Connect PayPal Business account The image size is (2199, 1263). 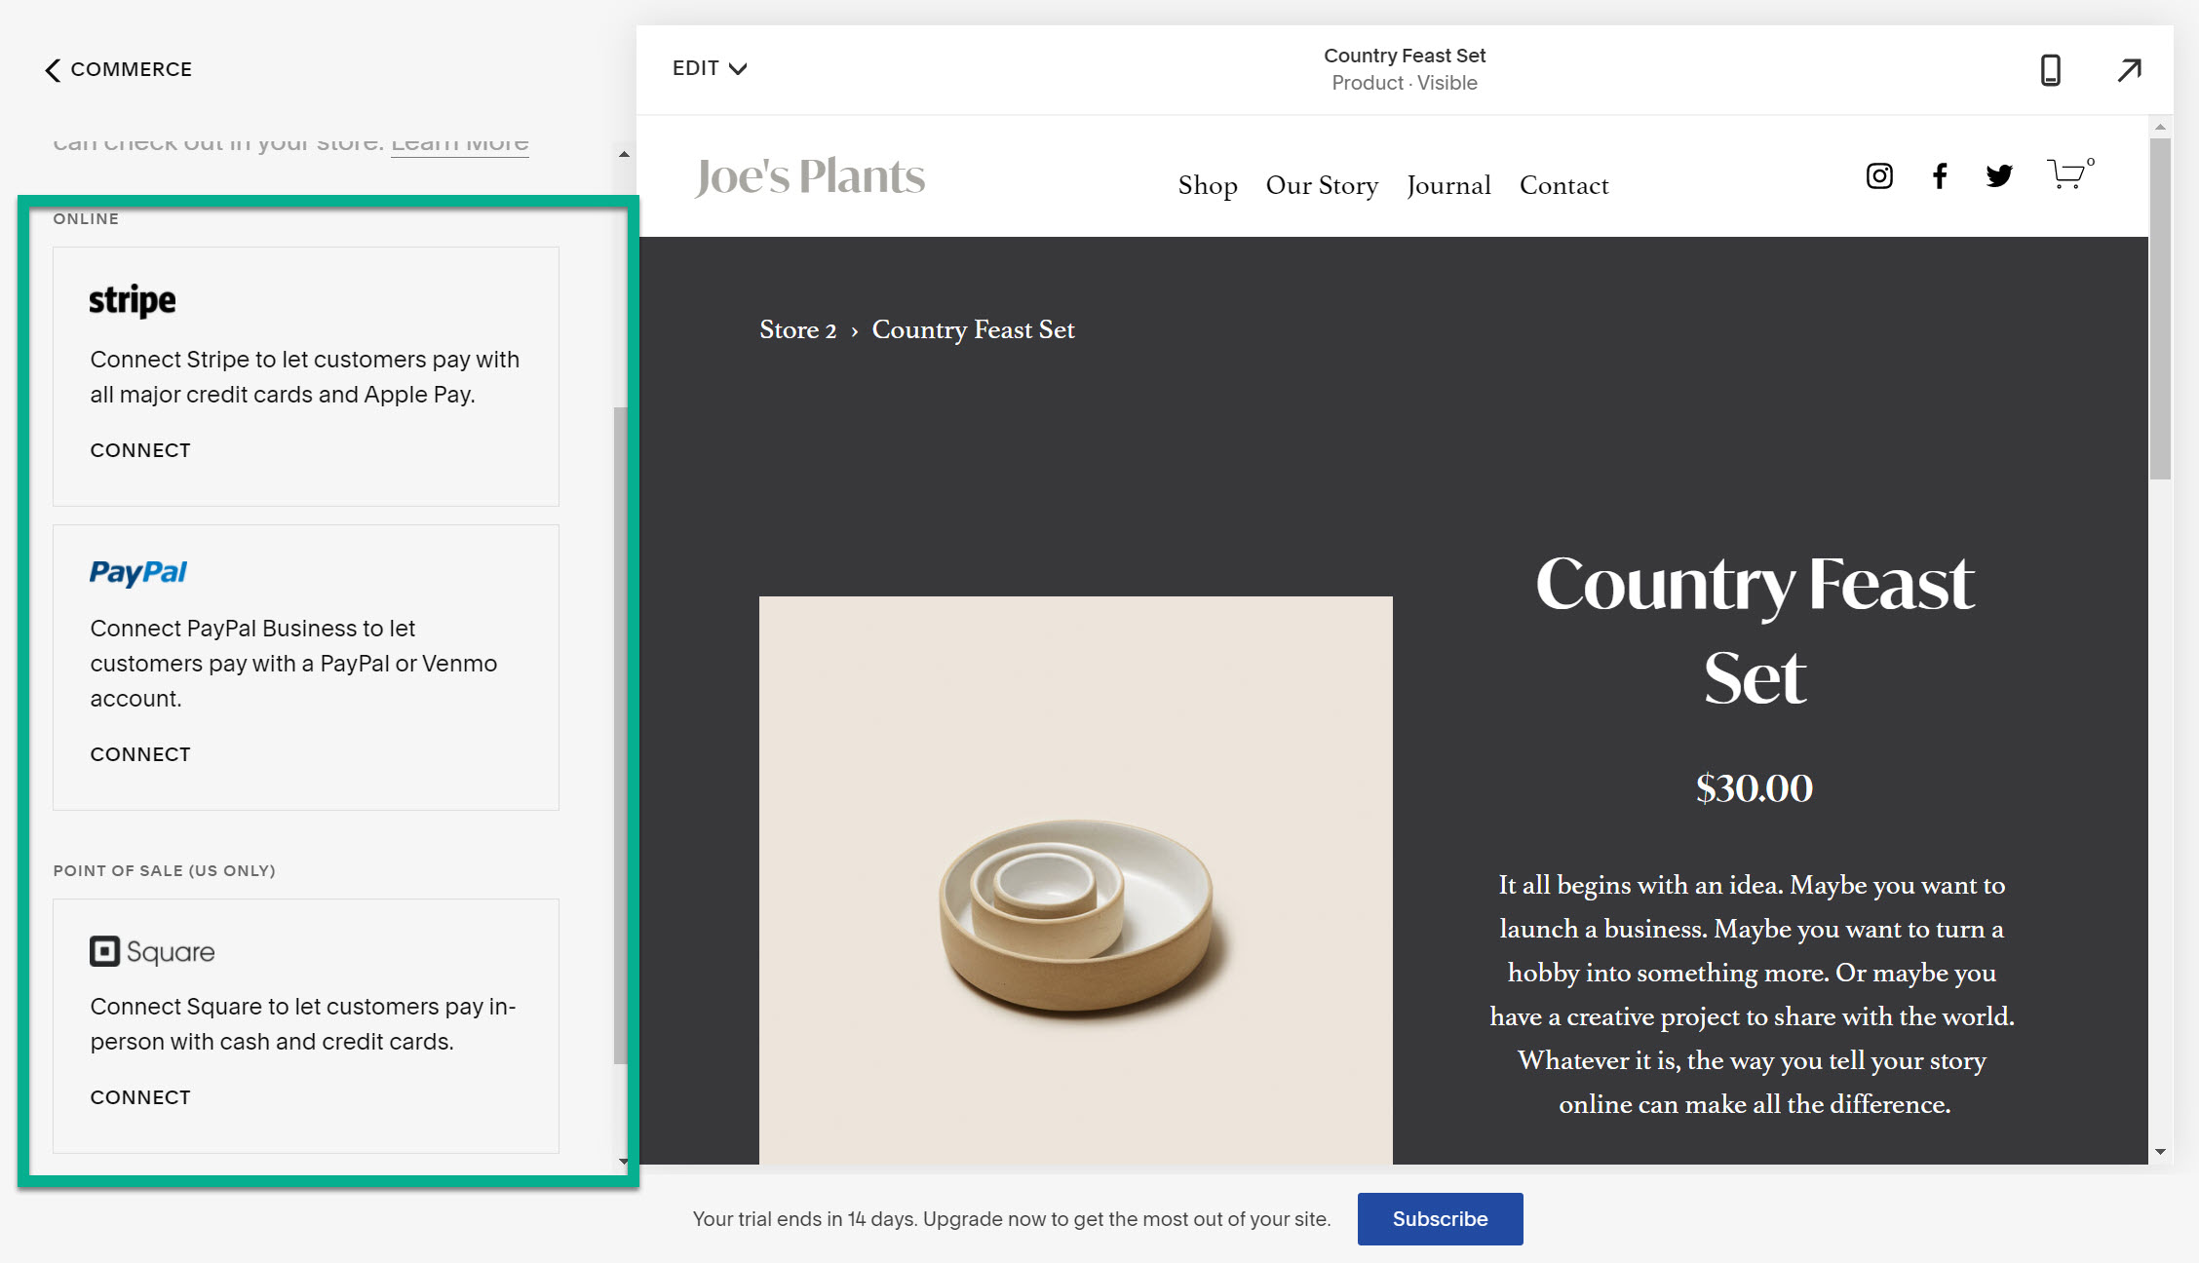click(x=140, y=753)
